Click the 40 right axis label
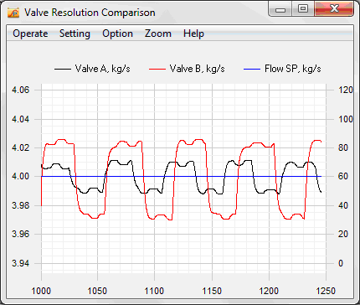 tap(343, 205)
